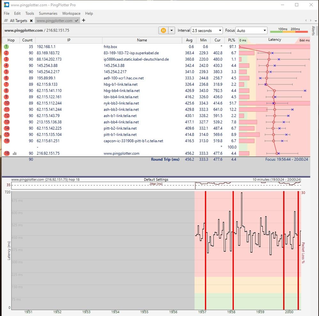Select the red hop 11 circle icon

[6, 109]
